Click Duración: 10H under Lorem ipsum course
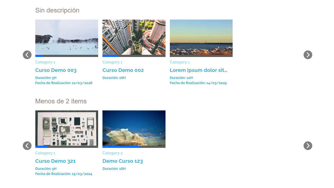 tap(181, 78)
